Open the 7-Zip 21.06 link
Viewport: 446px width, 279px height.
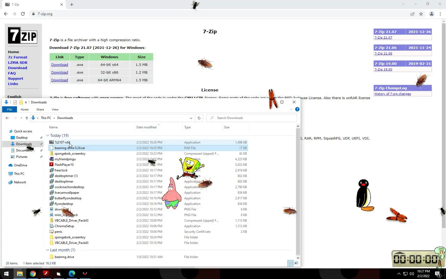coord(383,53)
